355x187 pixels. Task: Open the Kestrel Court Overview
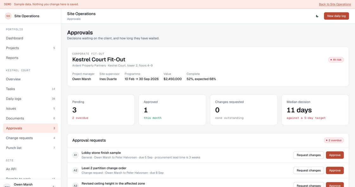point(30,79)
